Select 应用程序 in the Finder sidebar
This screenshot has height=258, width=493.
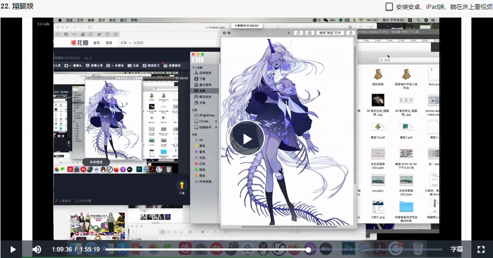tap(205, 73)
